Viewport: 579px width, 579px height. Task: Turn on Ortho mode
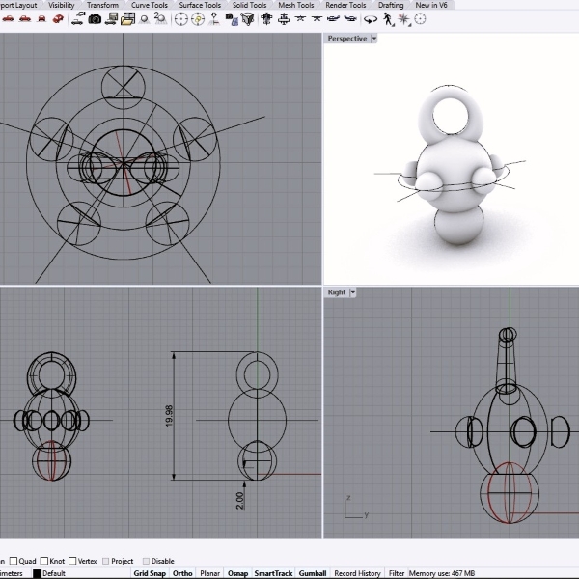point(182,573)
